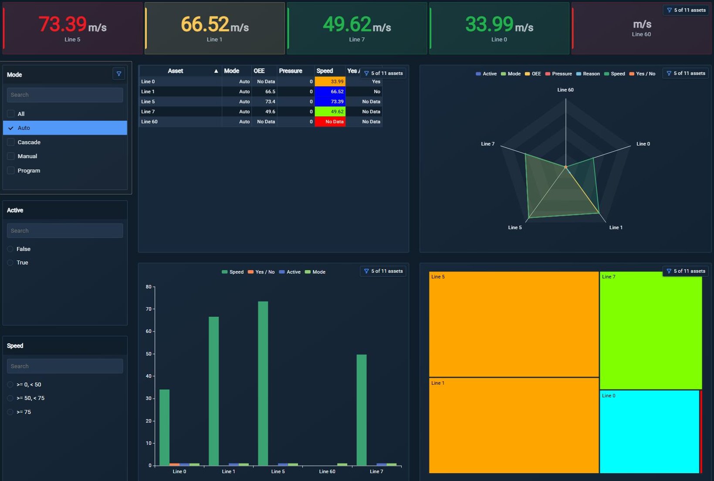This screenshot has width=714, height=481.
Task: Check the Program mode checkbox
Action: click(x=11, y=170)
